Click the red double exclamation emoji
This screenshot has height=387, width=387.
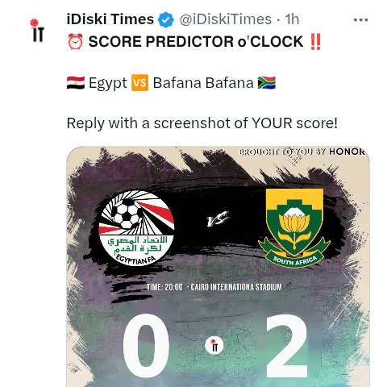[315, 42]
